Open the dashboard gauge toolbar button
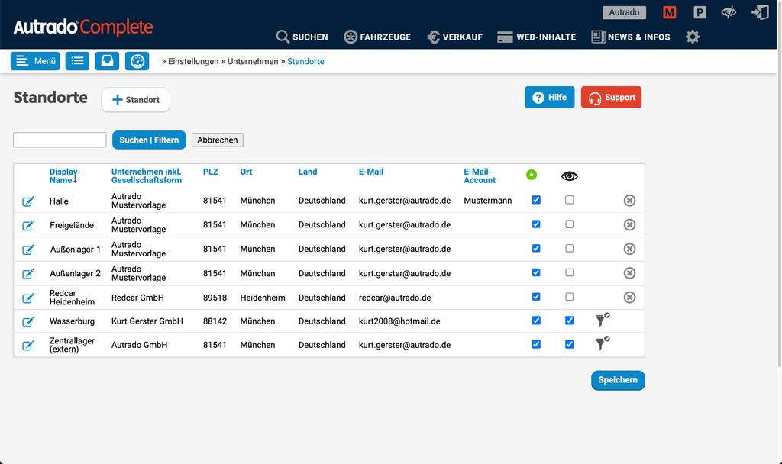 click(137, 61)
